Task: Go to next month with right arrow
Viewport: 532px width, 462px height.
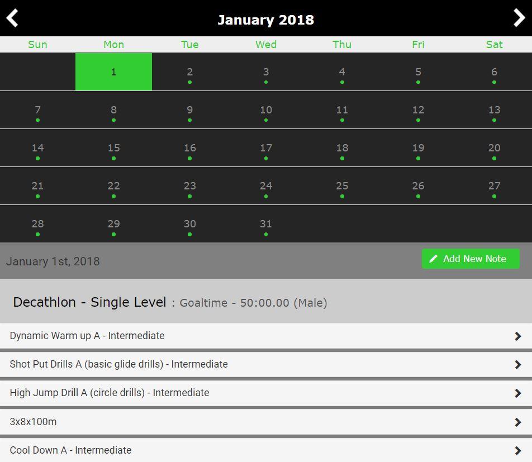Action: 519,18
